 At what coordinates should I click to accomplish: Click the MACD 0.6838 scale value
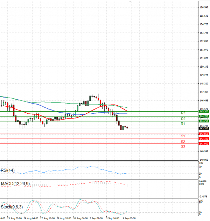203,181
